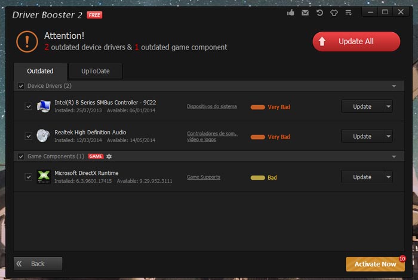This screenshot has height=280, width=418.
Task: Select the Outdated tab
Action: tap(40, 71)
